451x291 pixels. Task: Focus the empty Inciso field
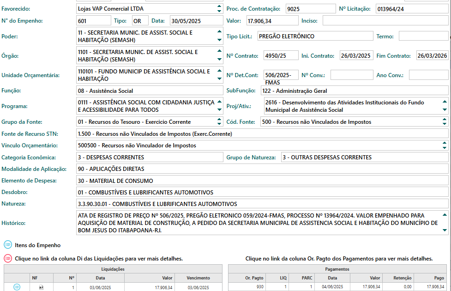(x=385, y=21)
